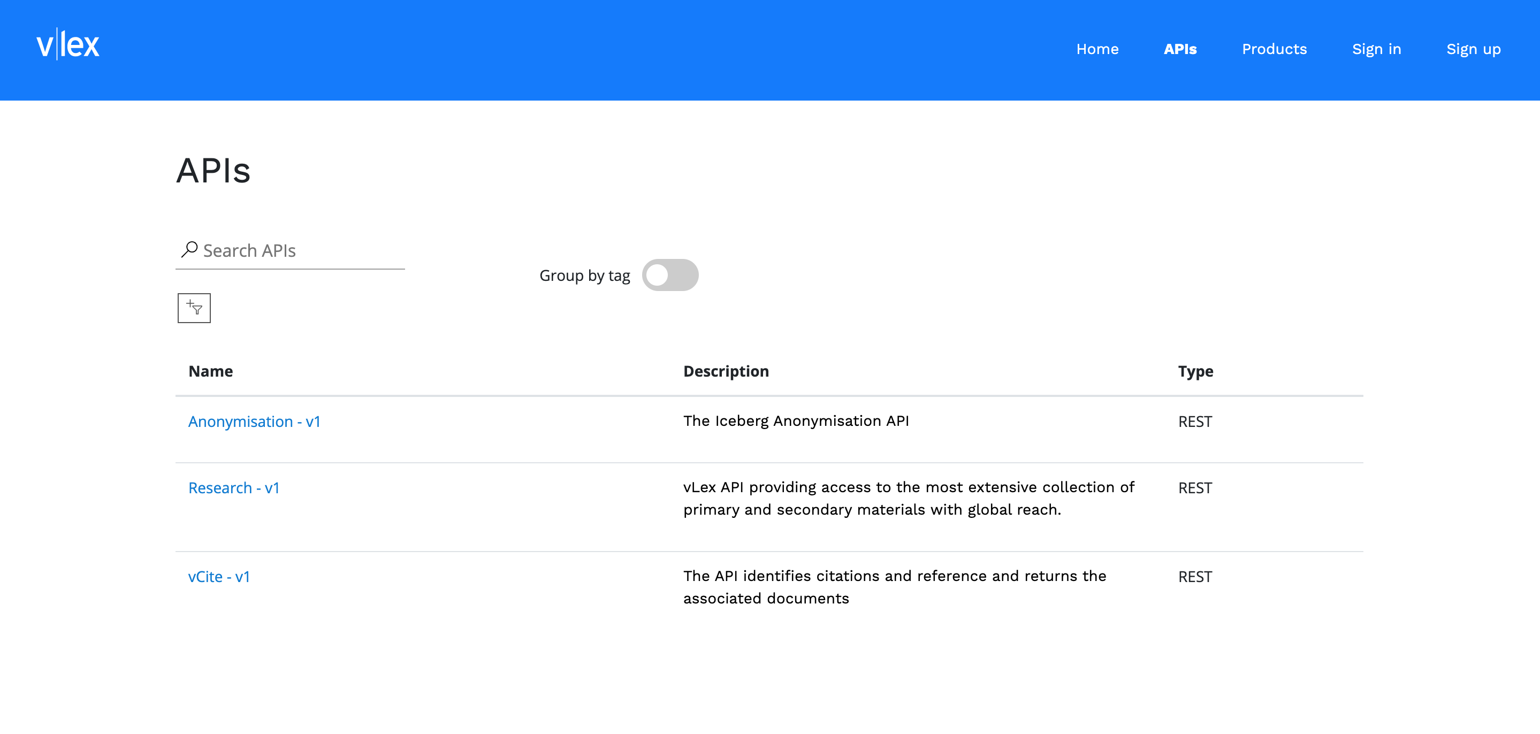Click the 'Group by tag' label
1540x734 pixels.
click(584, 276)
